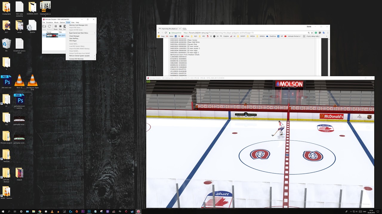382x214 pixels.
Task: Show more bookmarks overflow chevron
Action: (x=326, y=36)
